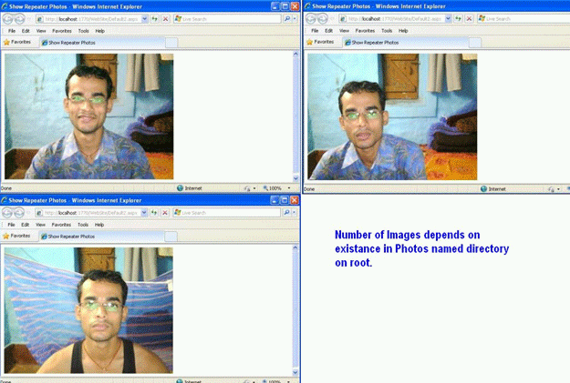
Task: Open Help menu in top-left IE window
Action: 100,31
